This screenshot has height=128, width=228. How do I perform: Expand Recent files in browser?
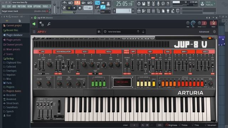pos(12,30)
